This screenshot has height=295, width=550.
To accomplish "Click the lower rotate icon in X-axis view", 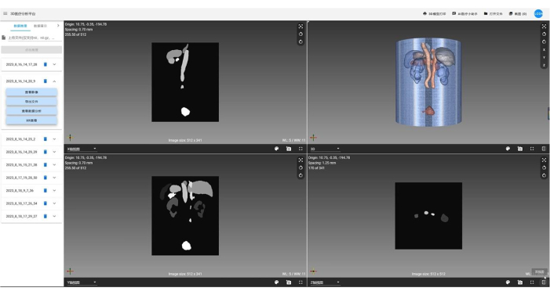I will click(300, 41).
